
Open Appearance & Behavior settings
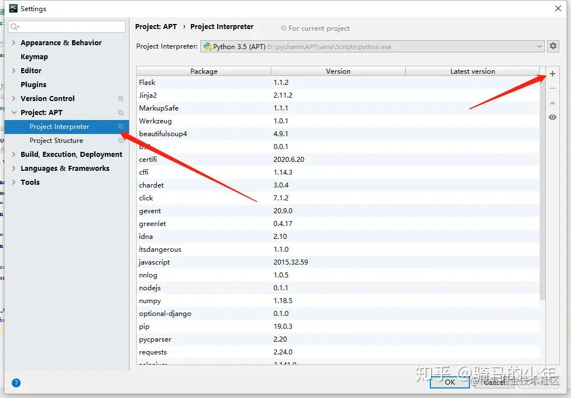coord(61,42)
